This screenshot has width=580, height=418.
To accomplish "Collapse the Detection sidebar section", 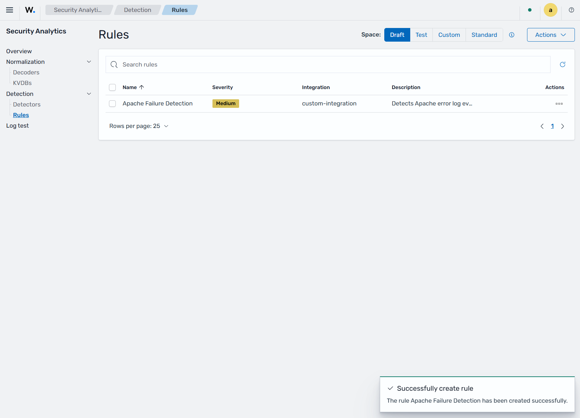I will (89, 94).
